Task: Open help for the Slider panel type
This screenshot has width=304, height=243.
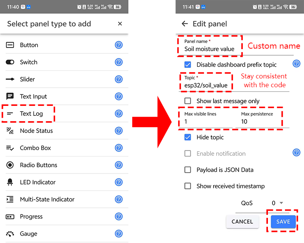Action: (x=119, y=79)
